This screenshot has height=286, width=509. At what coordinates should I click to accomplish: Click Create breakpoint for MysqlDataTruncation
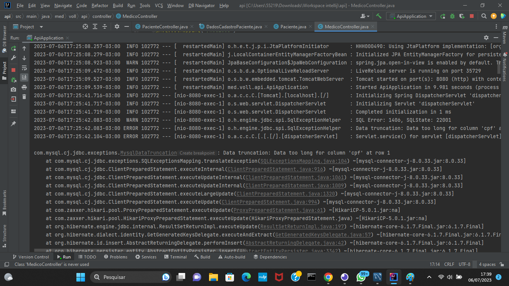coord(197,153)
